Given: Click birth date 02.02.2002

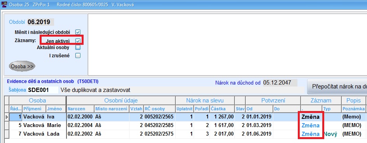Looking at the screenshot, I should tap(80, 134).
